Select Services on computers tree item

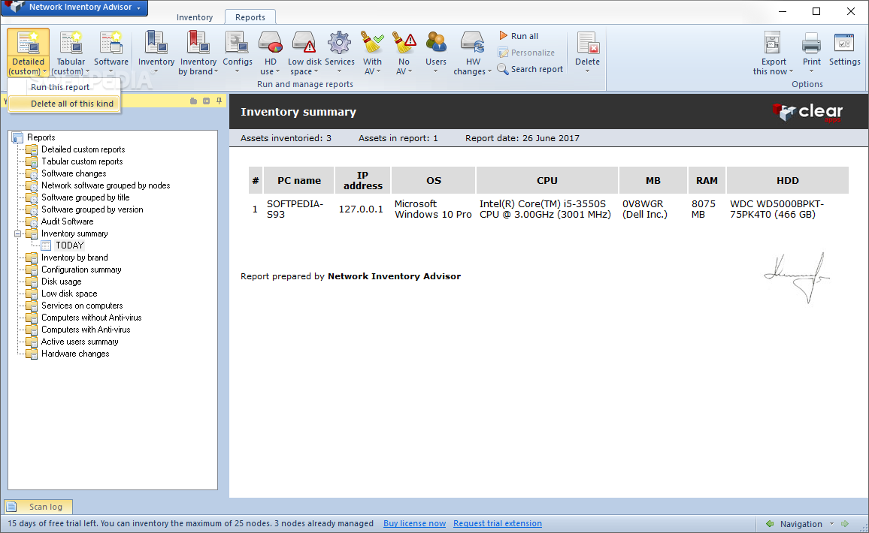[x=82, y=306]
